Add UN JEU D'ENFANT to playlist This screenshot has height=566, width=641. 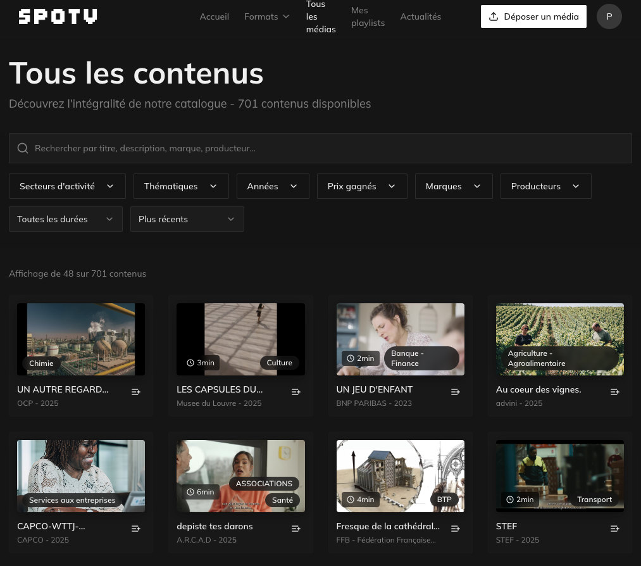(x=455, y=392)
